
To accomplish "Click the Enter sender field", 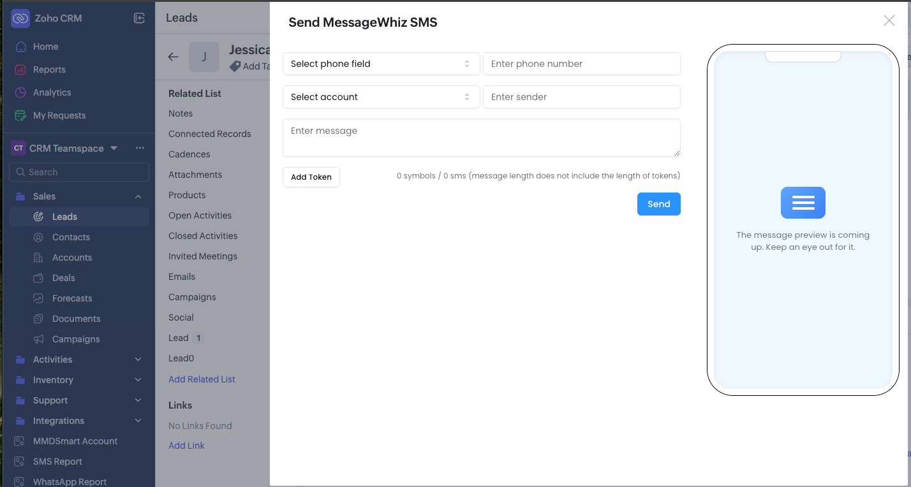I will coord(582,97).
